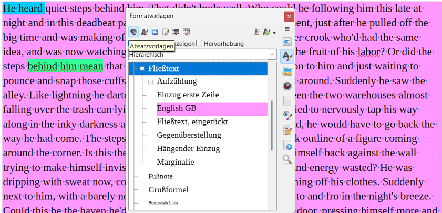Screen dimensions: 442x213
Task: Select the Fußnote style
Action: click(x=160, y=177)
